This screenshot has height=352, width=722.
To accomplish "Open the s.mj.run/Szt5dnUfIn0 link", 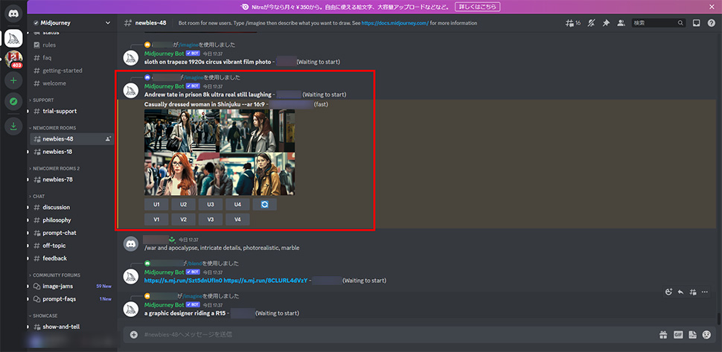I will (x=183, y=281).
